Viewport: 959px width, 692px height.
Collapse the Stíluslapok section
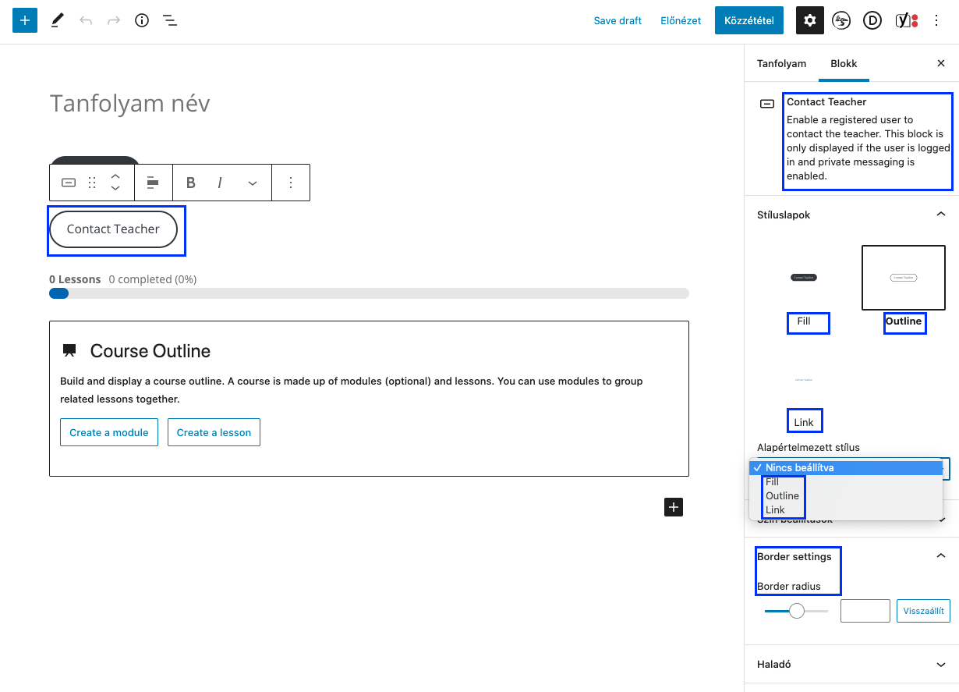click(x=940, y=214)
